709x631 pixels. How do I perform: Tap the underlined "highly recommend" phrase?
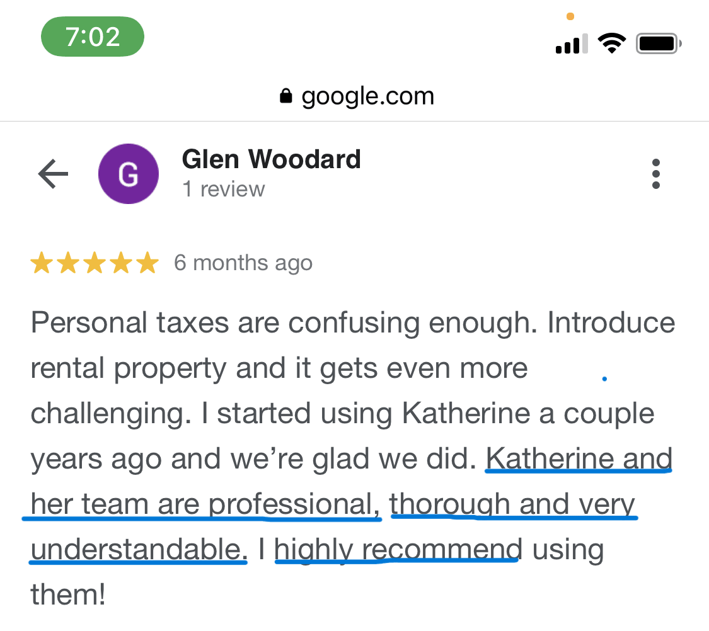tap(398, 550)
